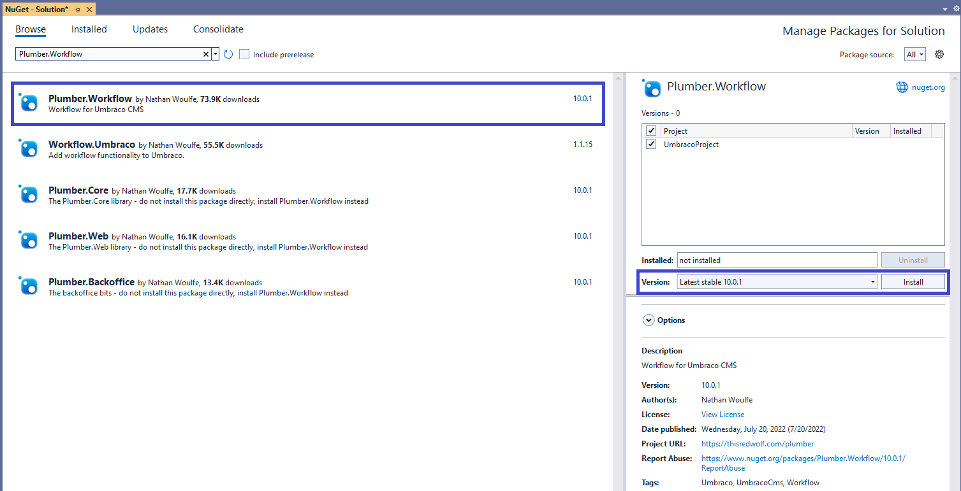Click the refresh icon beside search box
The width and height of the screenshot is (961, 491).
(228, 54)
